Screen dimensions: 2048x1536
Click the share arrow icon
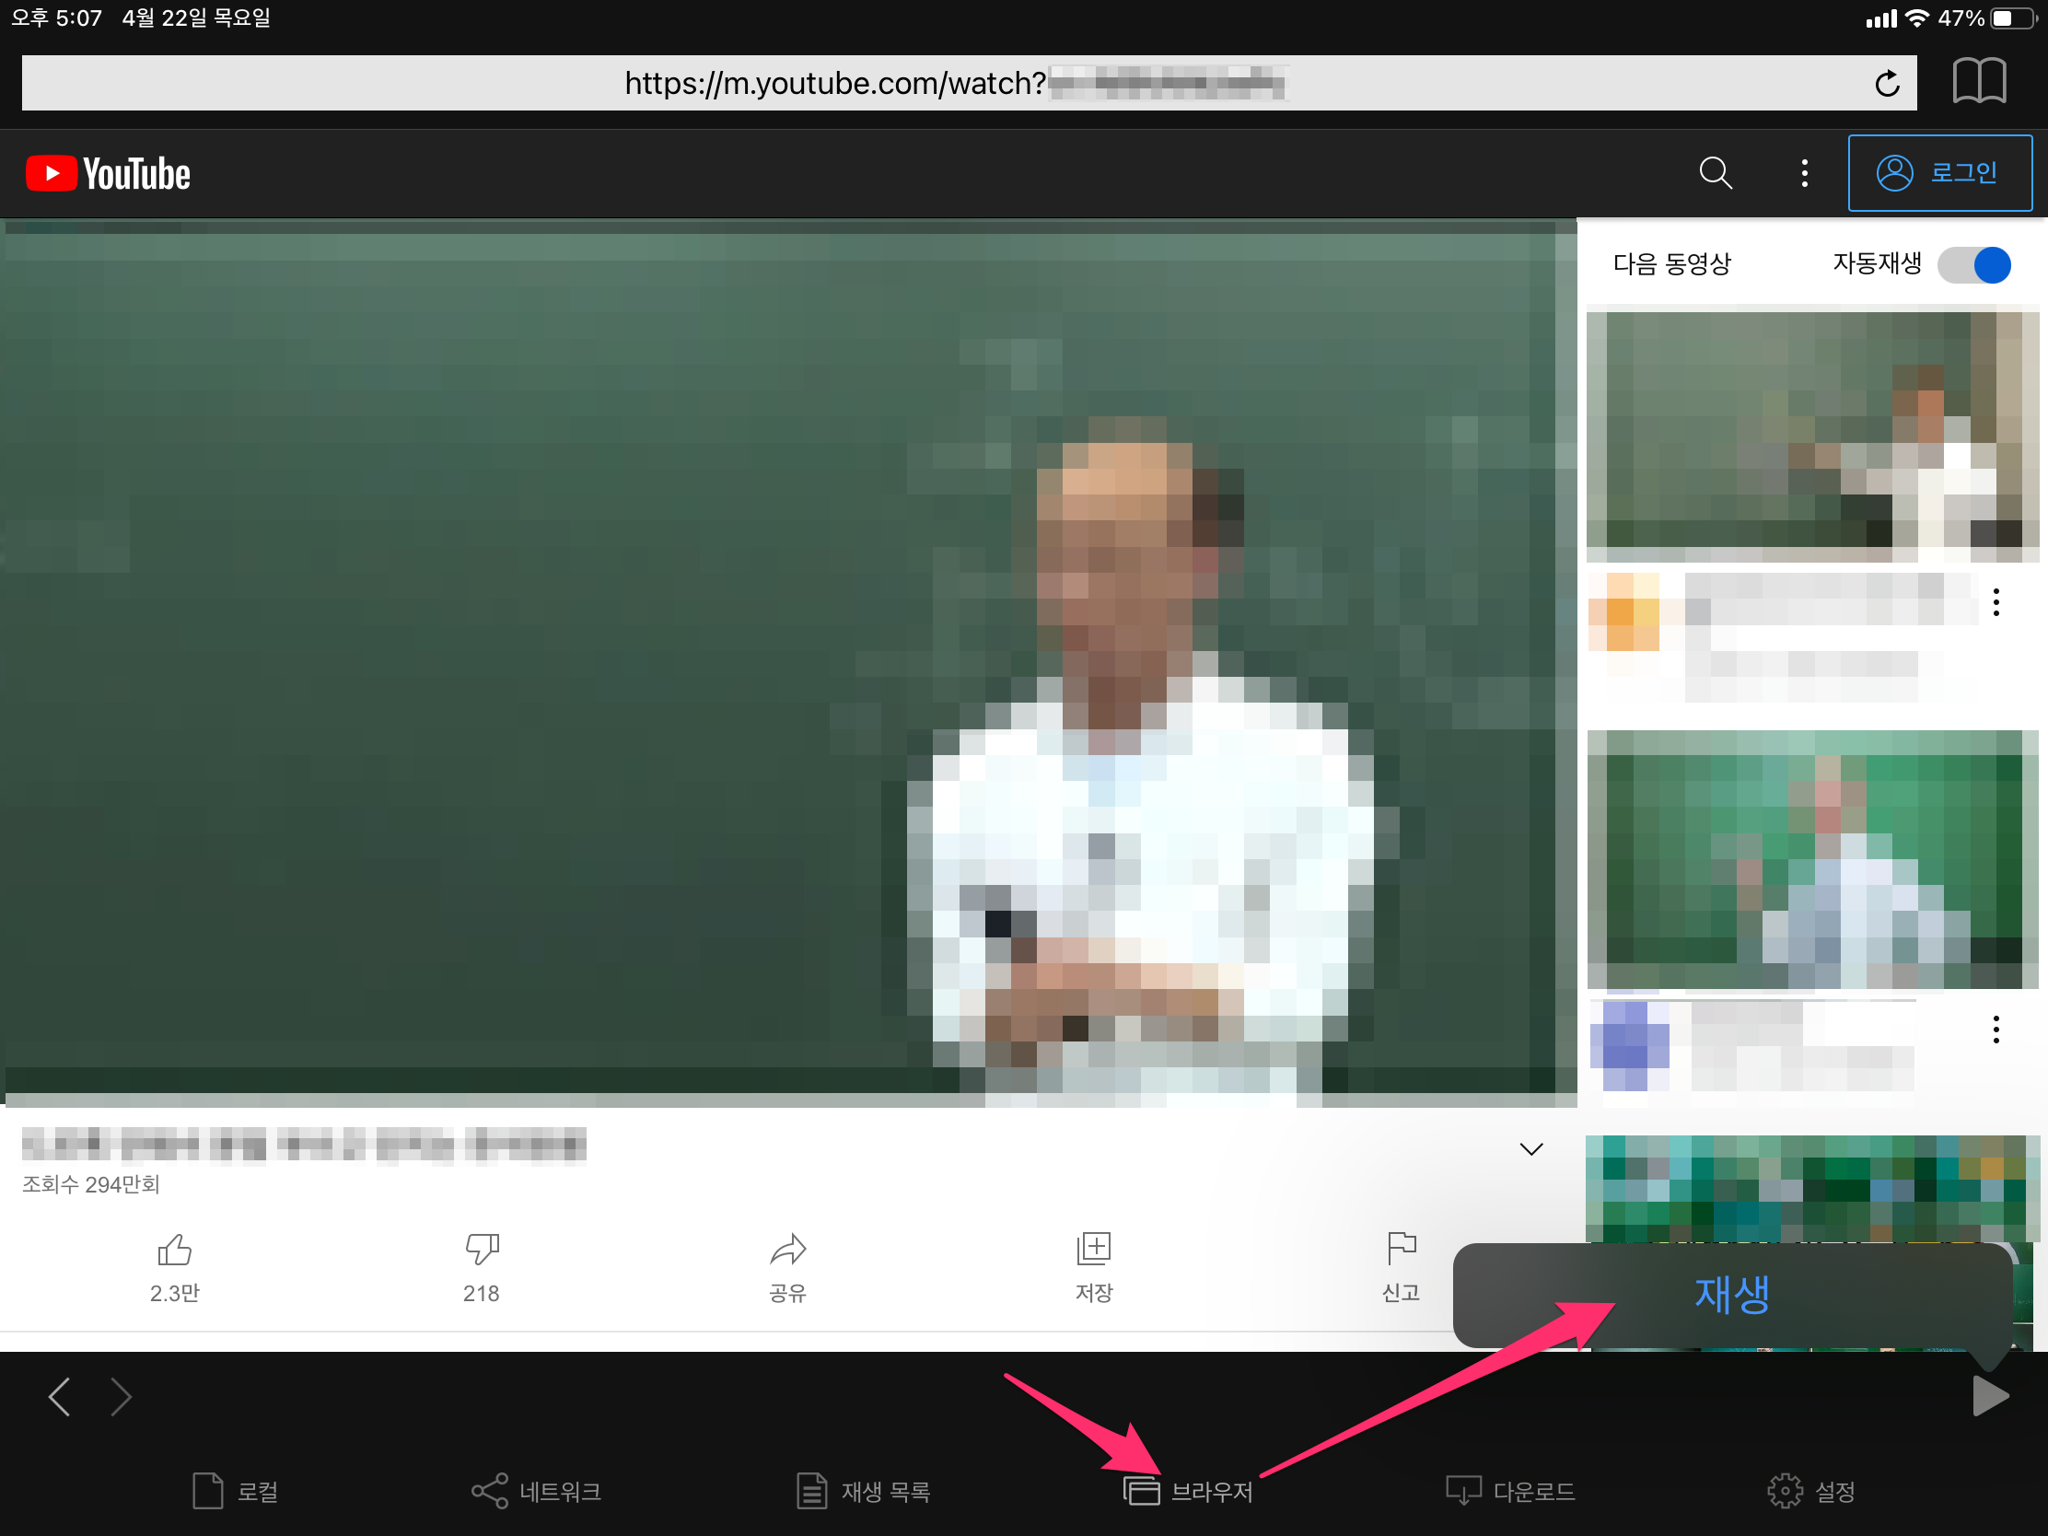coord(788,1250)
